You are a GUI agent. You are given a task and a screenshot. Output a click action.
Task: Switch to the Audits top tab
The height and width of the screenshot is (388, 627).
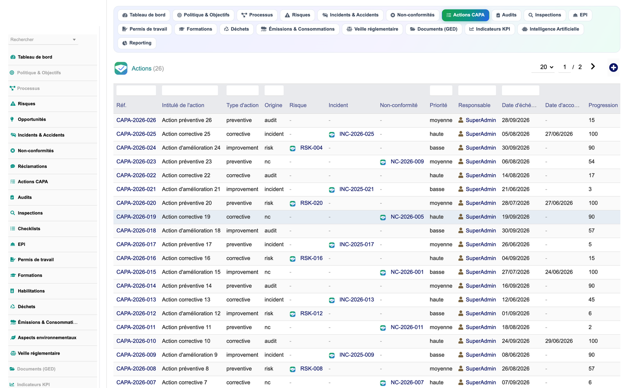coord(506,15)
